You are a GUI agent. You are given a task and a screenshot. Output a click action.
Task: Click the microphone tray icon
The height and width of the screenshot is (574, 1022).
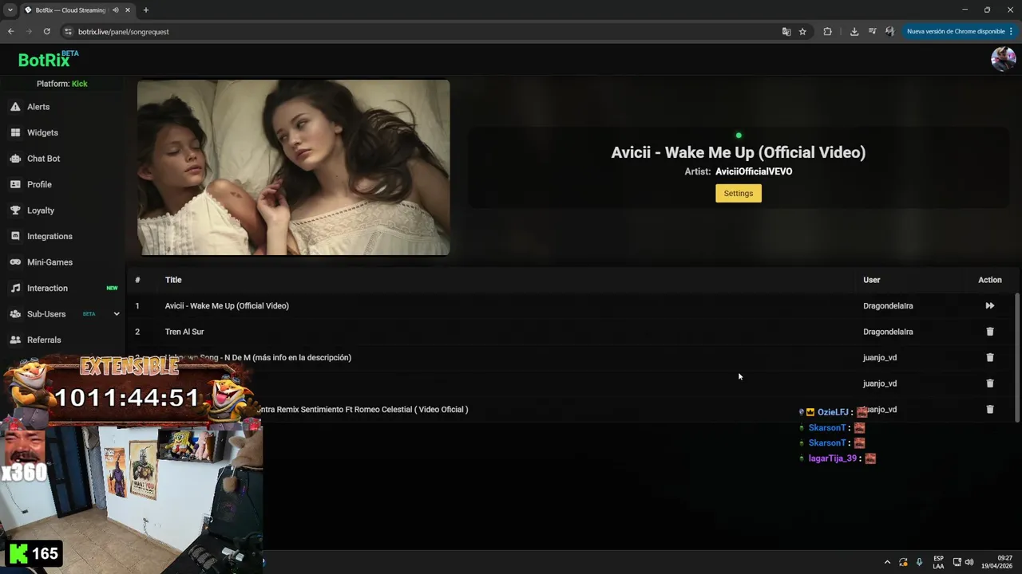tap(920, 562)
